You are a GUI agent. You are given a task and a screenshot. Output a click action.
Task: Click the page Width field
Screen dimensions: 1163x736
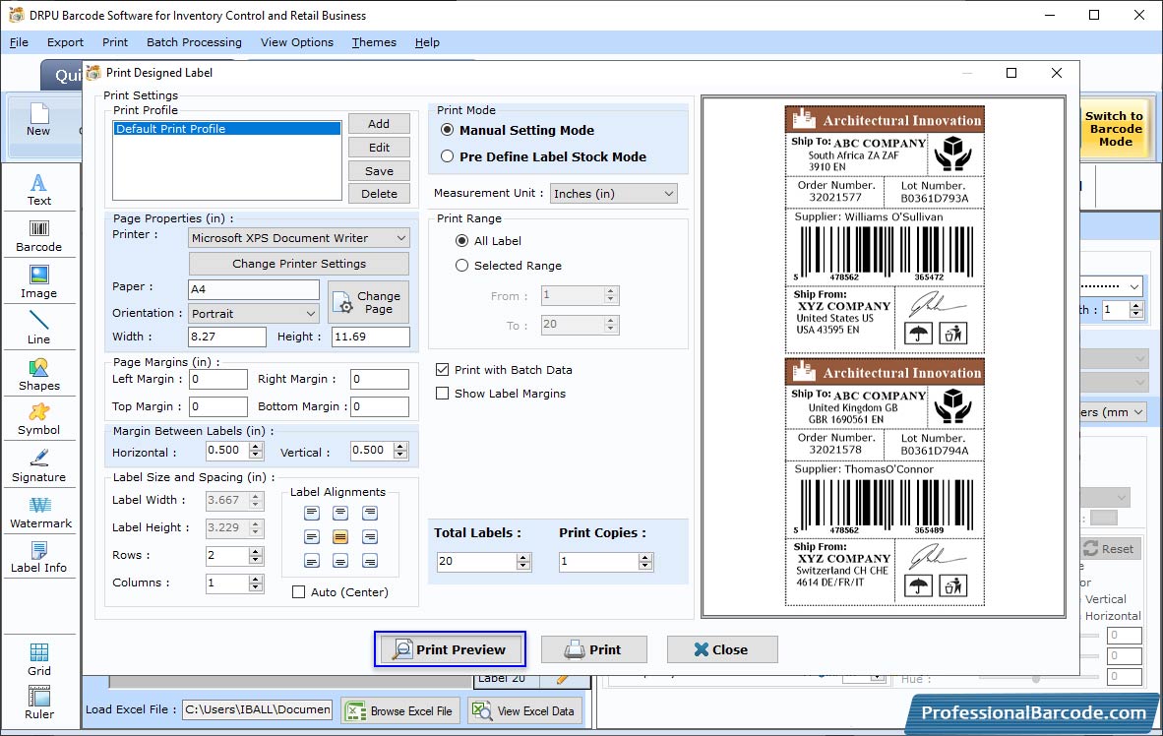coord(226,337)
